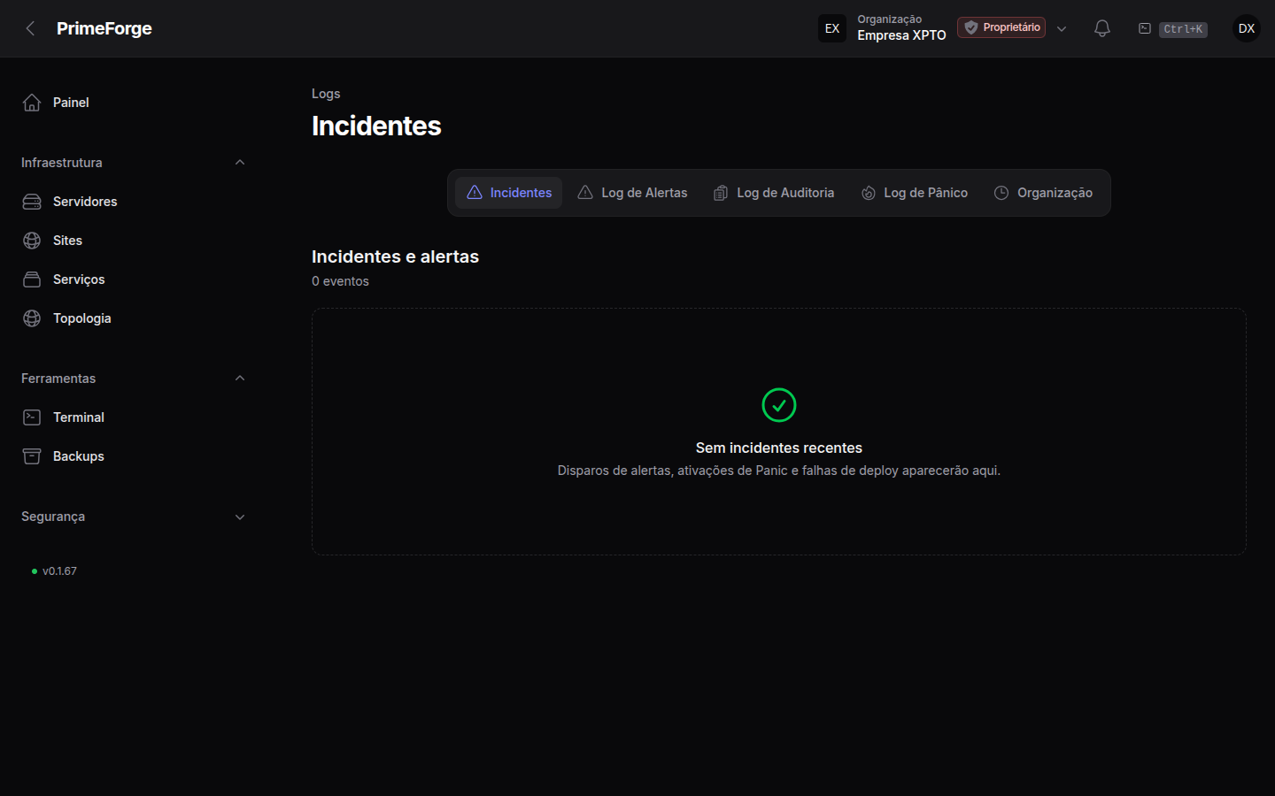Viewport: 1275px width, 796px height.
Task: Open the Empresa XPTO organization switcher
Action: coord(942,28)
